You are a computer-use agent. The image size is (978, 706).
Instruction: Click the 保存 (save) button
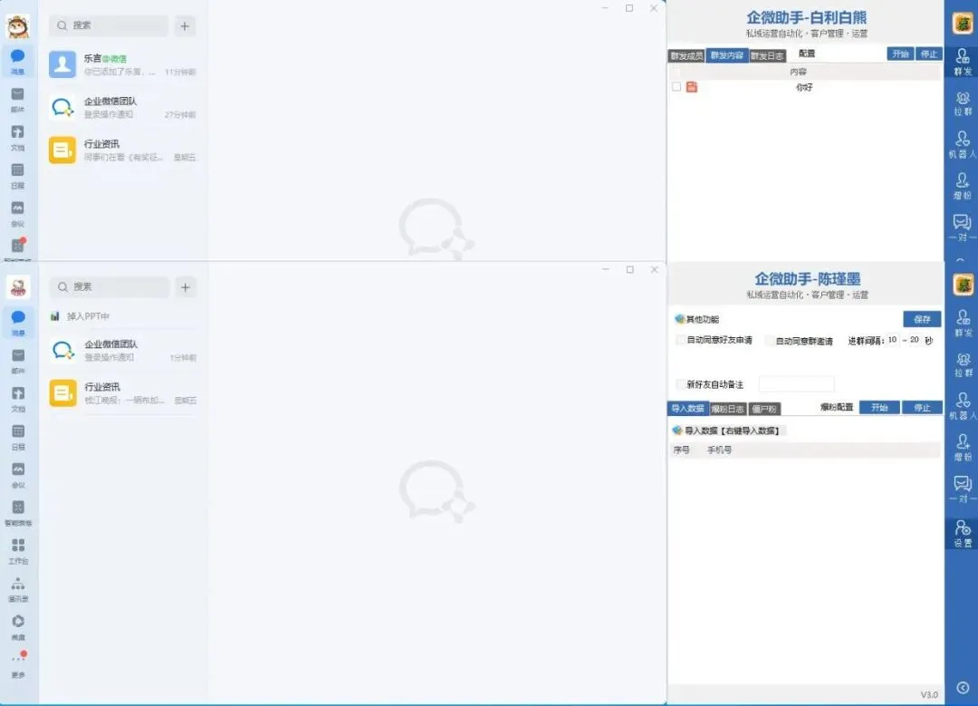coord(921,319)
